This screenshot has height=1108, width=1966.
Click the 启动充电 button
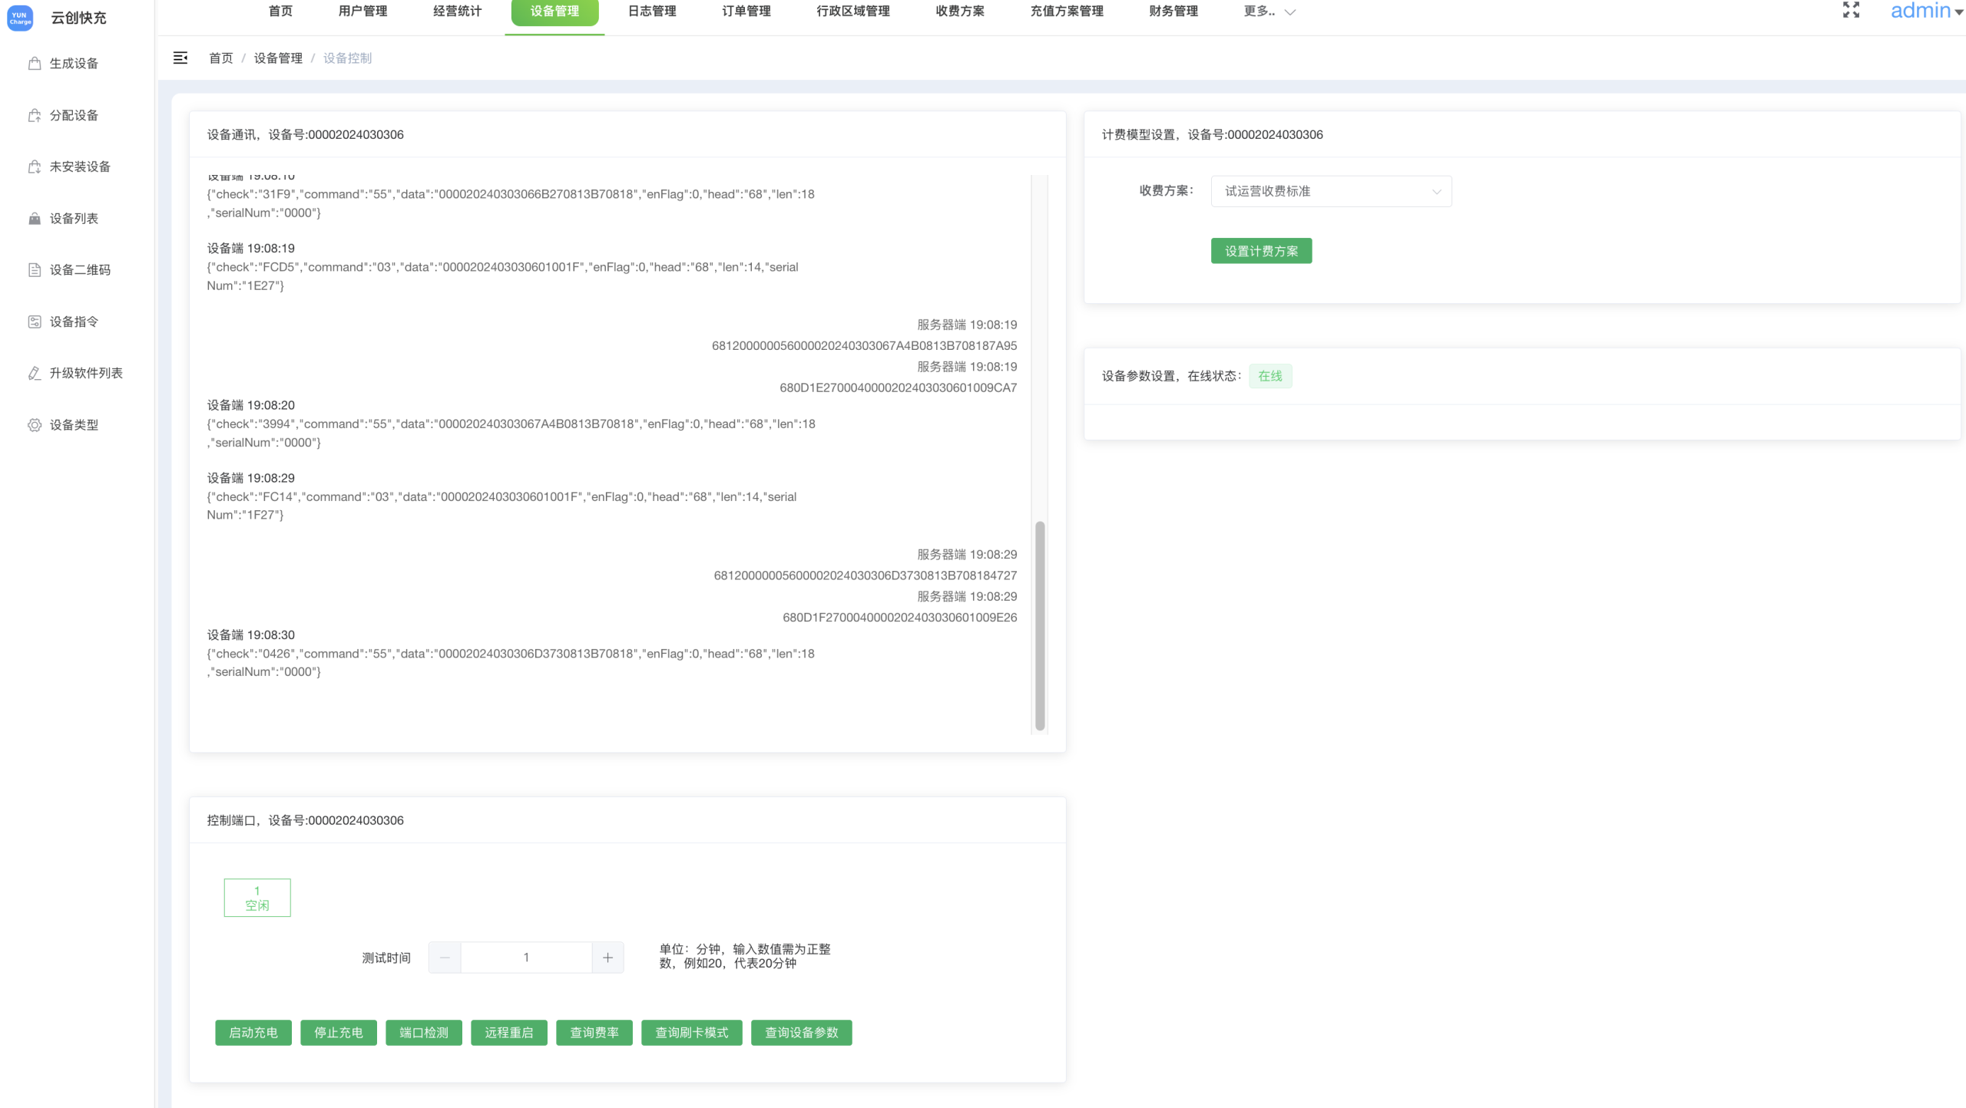(253, 1033)
